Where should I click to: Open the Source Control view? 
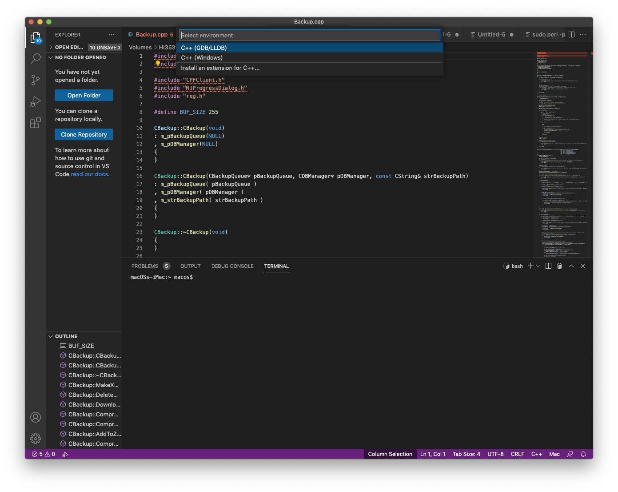(36, 80)
